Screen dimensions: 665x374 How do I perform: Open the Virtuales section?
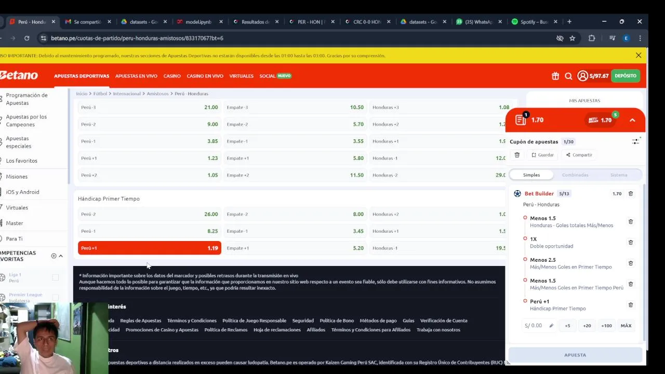point(242,76)
